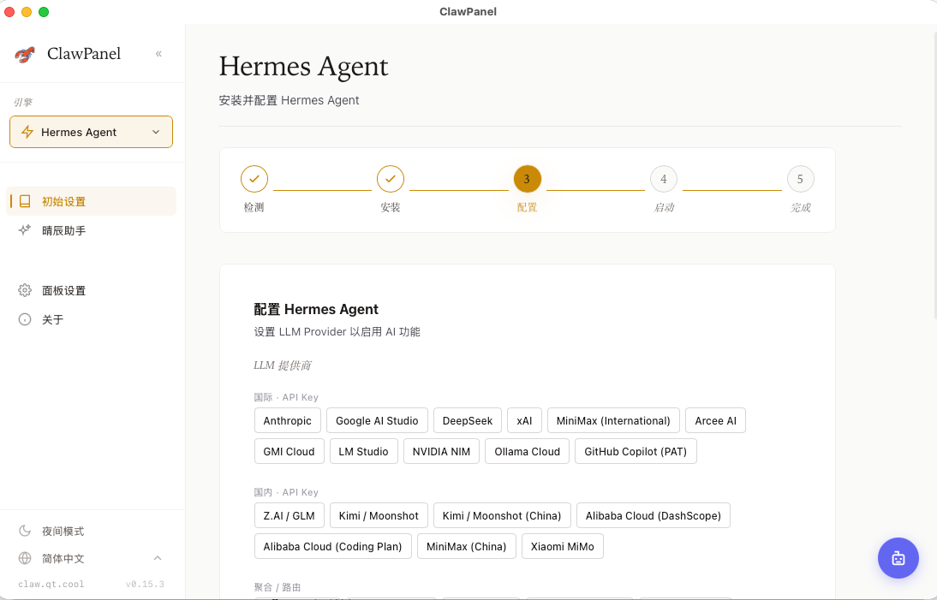Select the Xiaomi MiMo provider
This screenshot has height=600, width=937.
click(563, 546)
